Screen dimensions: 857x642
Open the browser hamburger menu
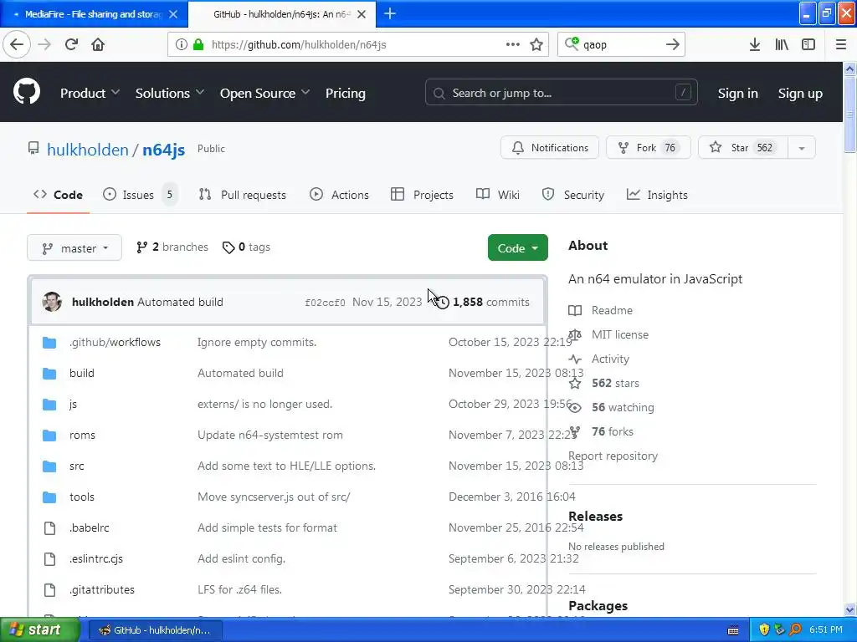point(840,45)
